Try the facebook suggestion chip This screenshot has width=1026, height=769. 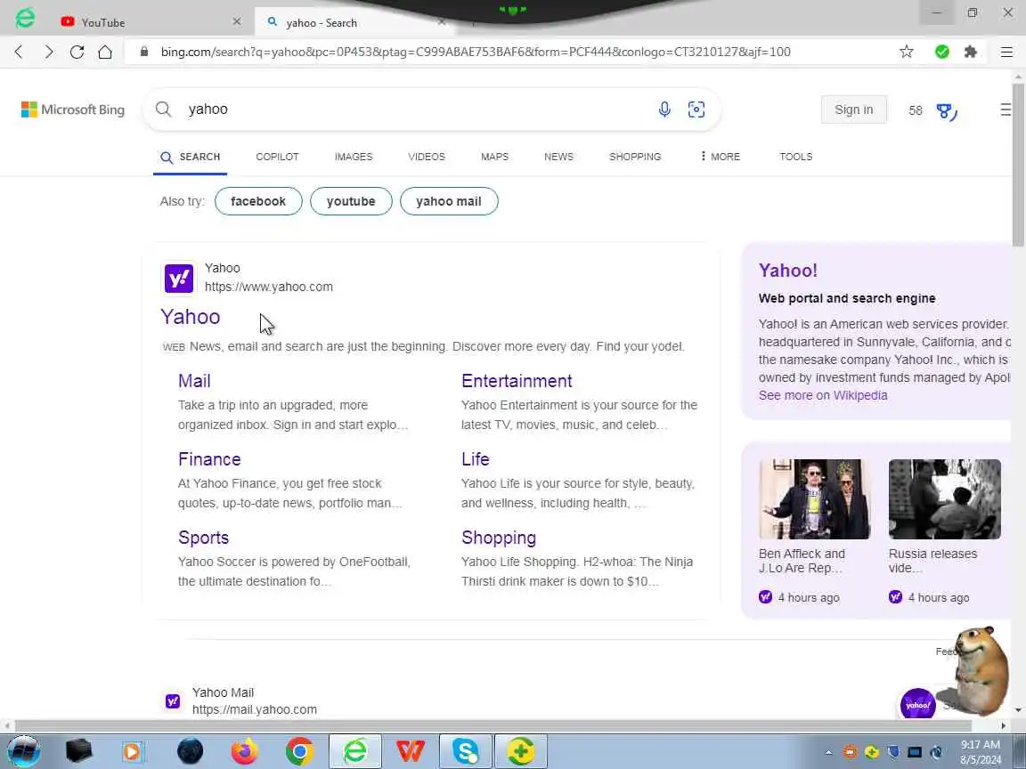(258, 201)
